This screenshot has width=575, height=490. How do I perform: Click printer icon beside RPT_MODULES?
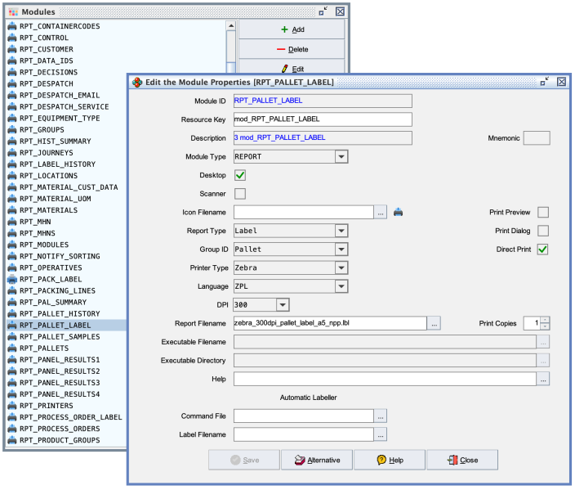pyautogui.click(x=12, y=245)
